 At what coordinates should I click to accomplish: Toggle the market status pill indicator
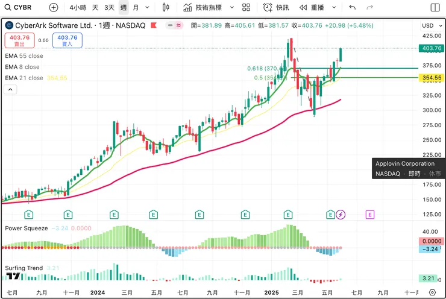[x=174, y=25]
